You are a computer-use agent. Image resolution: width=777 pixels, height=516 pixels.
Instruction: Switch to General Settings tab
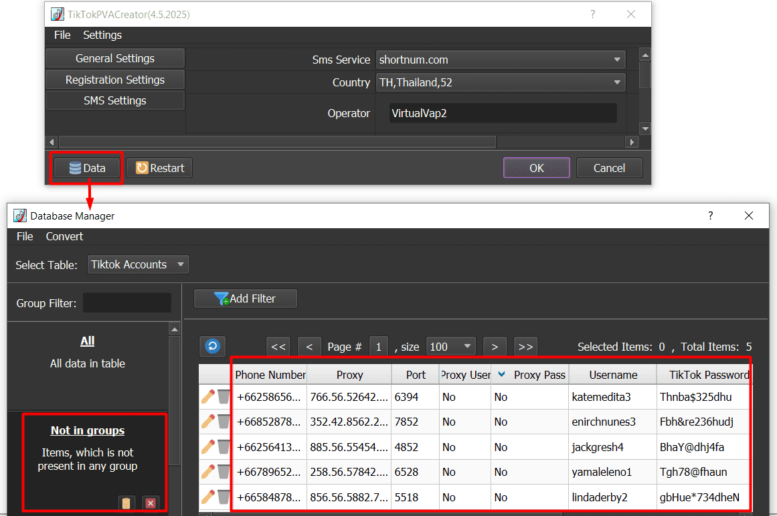(x=115, y=58)
